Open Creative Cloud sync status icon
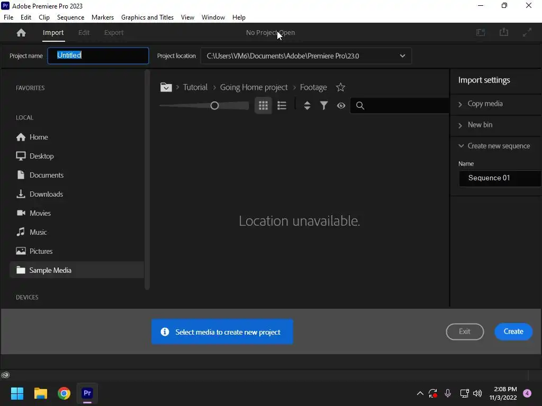This screenshot has width=542, height=406. [x=5, y=375]
